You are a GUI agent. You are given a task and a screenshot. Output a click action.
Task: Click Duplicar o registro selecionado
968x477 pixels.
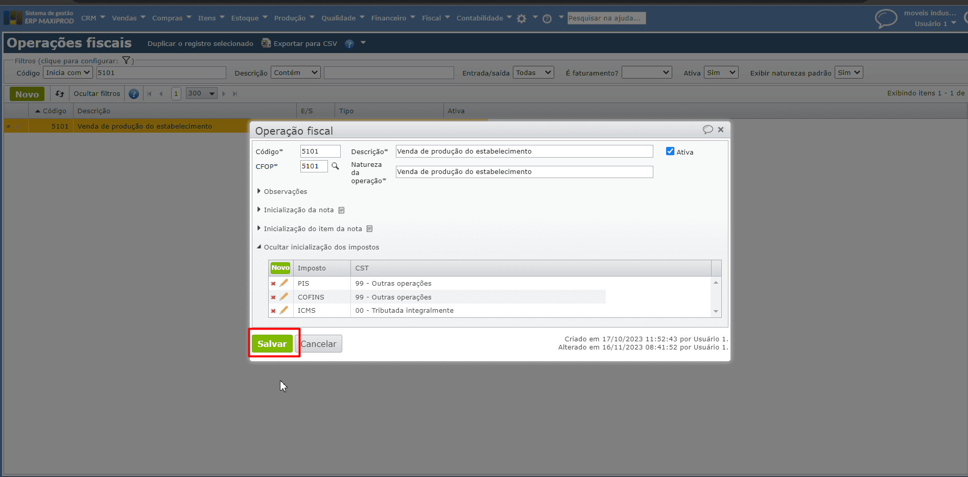tap(200, 44)
